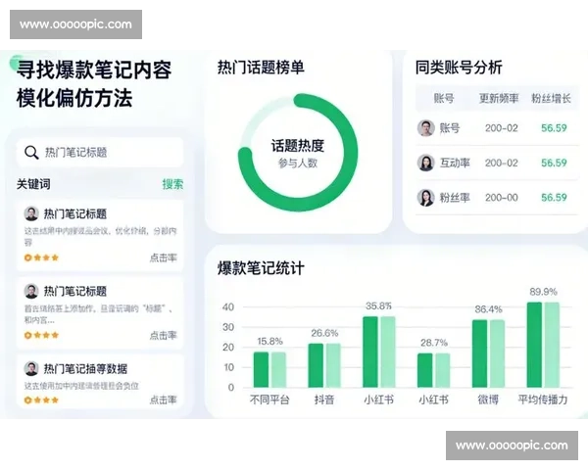Screen dimensions: 588x470
Task: Click the 36.4% bar value label
Action: [488, 309]
